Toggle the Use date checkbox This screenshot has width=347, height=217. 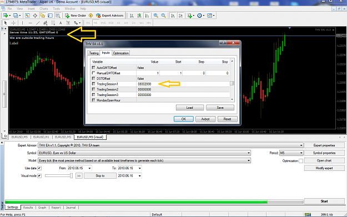click(39, 168)
